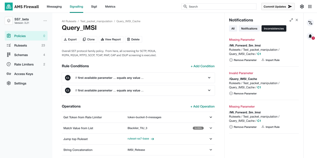317x158 pixels.
Task: Click the send arrow on Commit Updates
Action: coord(290,7)
